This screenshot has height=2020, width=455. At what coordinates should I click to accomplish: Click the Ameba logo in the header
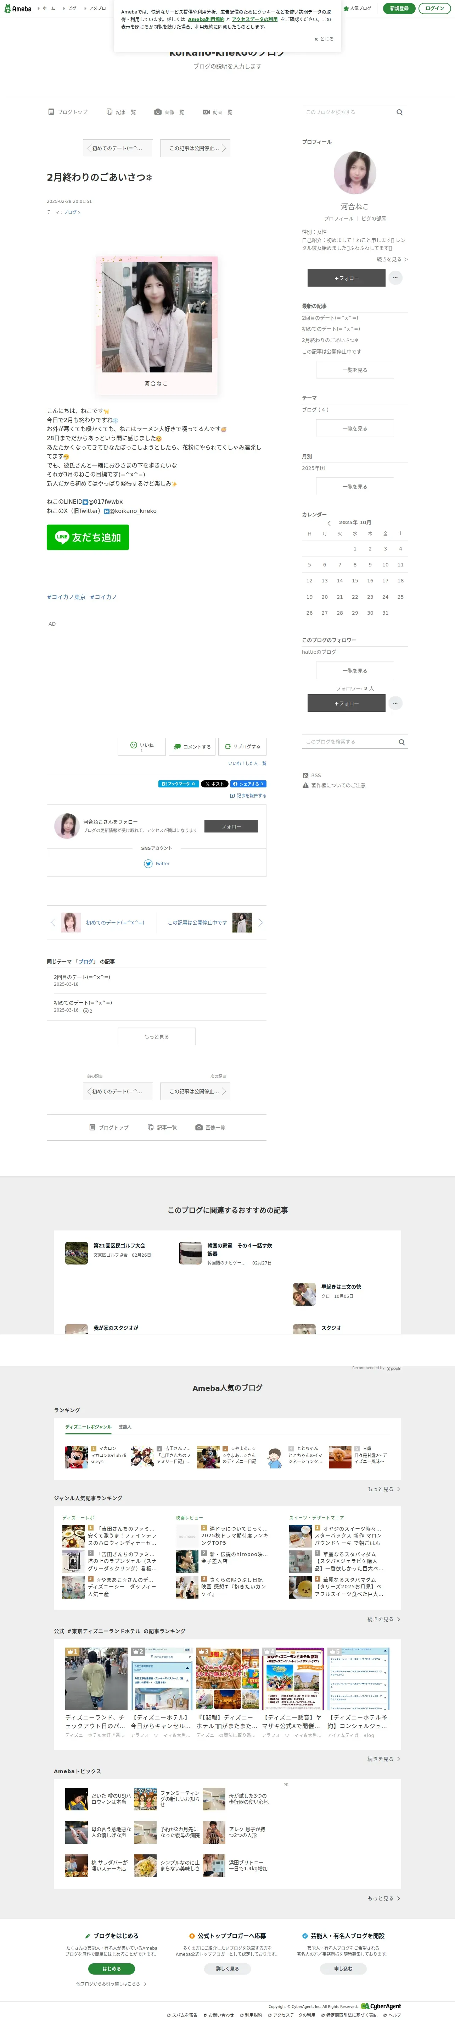click(18, 9)
